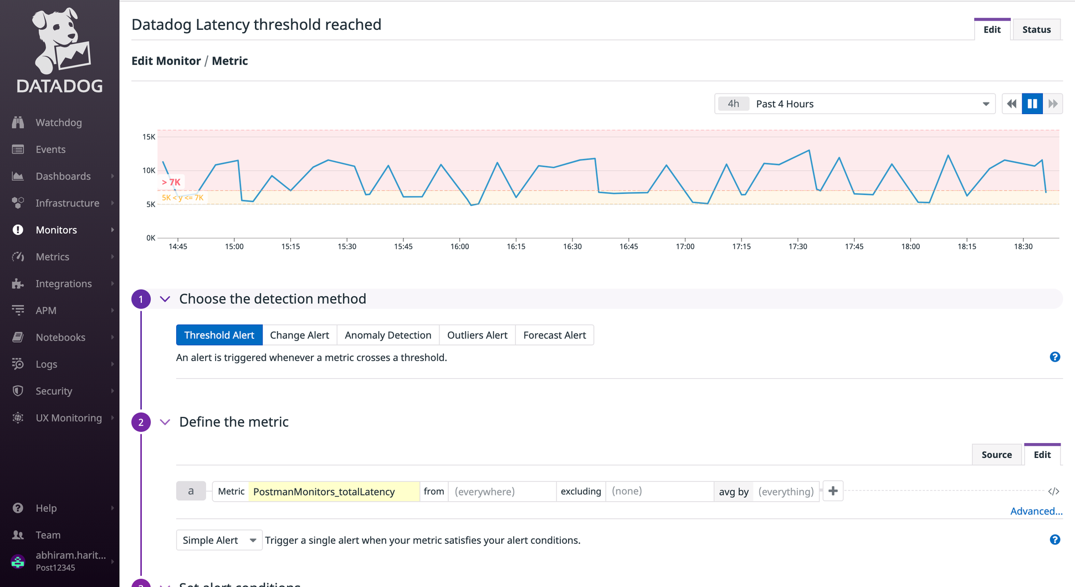The width and height of the screenshot is (1075, 587).
Task: Open Watchdog from sidebar menu
Action: [59, 122]
